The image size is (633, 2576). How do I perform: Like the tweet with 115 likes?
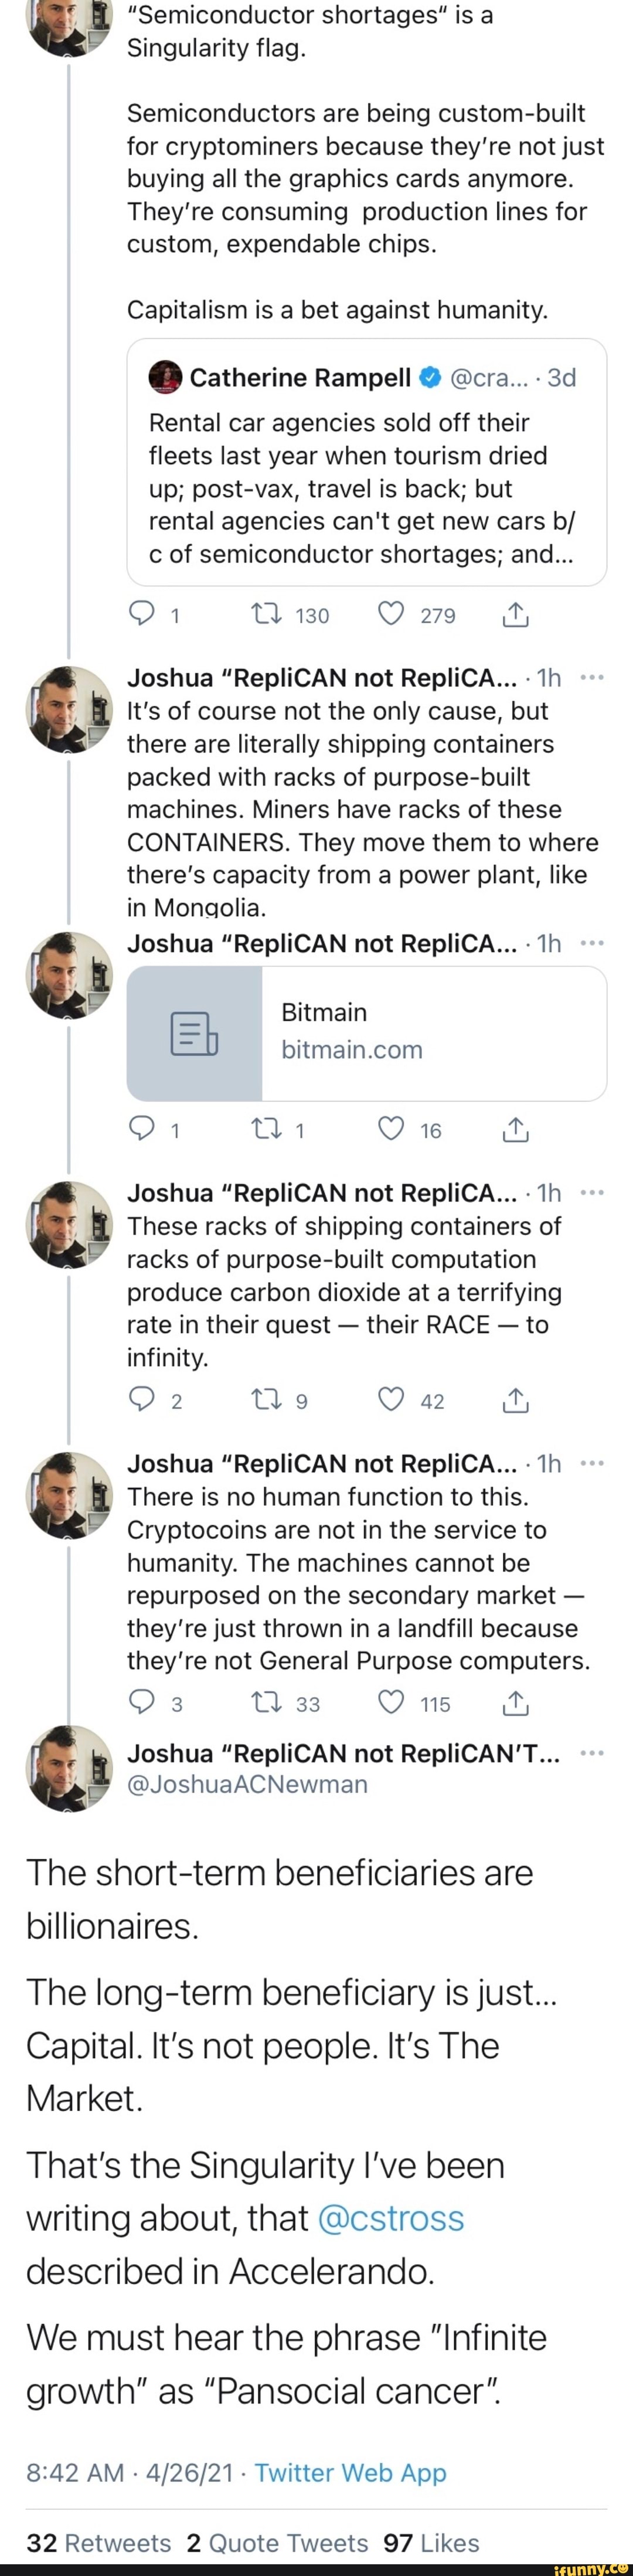(392, 1703)
